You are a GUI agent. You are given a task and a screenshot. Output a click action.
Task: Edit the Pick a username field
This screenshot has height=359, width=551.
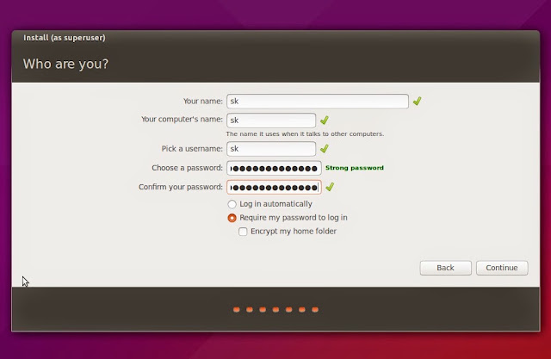point(271,149)
